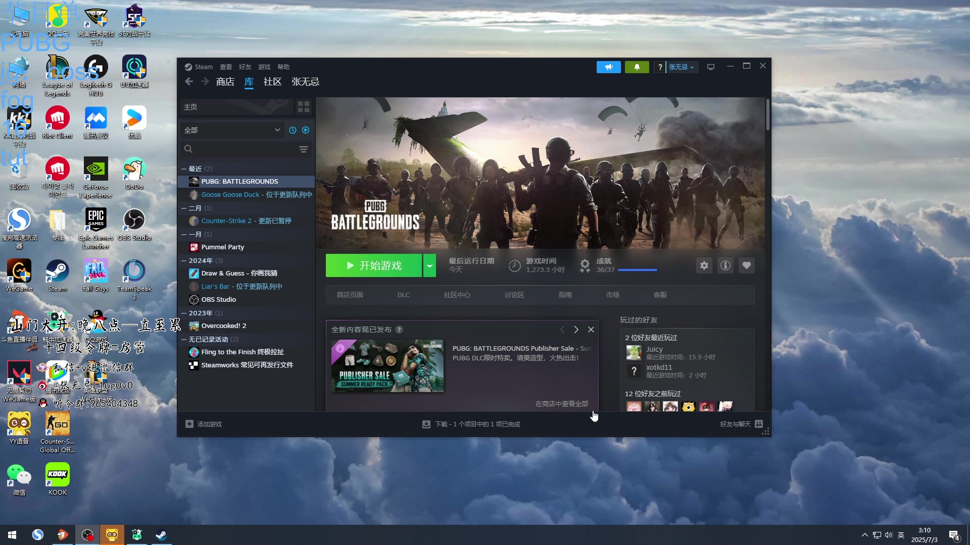Toggle the recent activity clock filter
Viewport: 970px width, 545px height.
point(293,130)
